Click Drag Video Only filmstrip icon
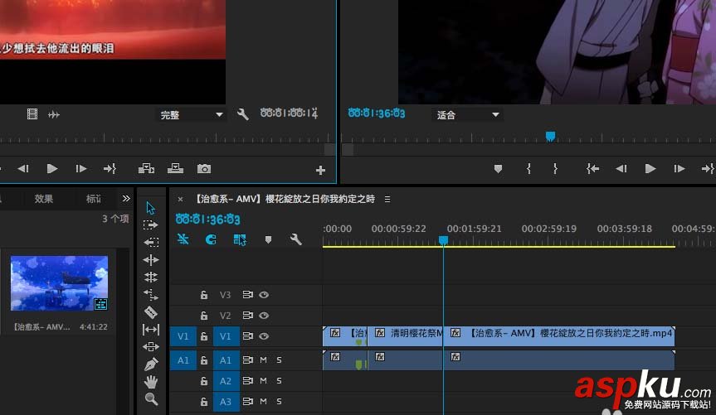Viewport: 716px width, 415px height. [x=32, y=114]
